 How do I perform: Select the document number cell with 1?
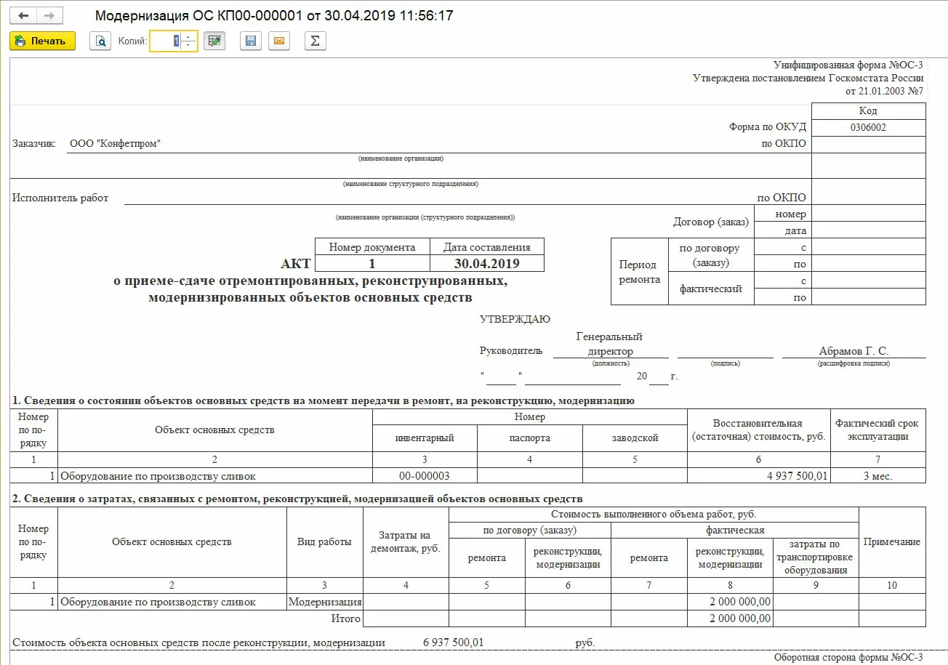[372, 263]
